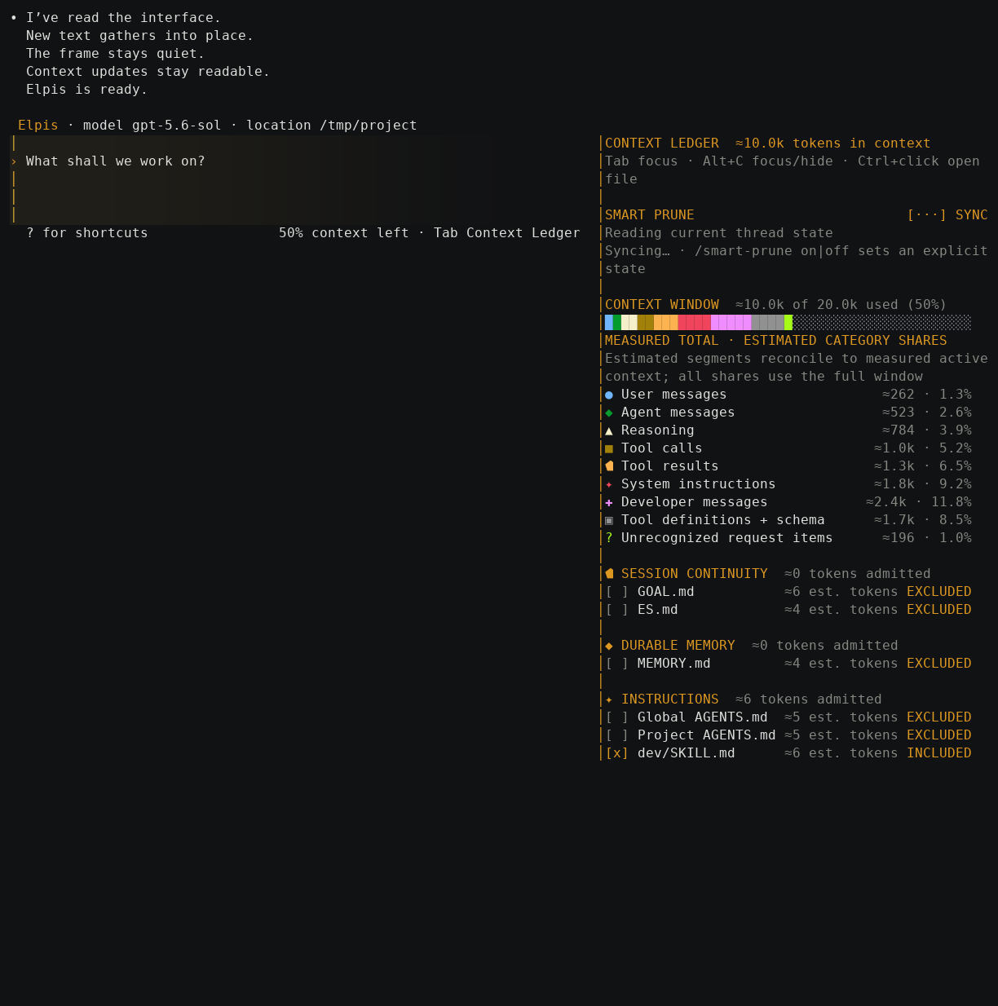Click the CONTEXT LEDGER panel title

tap(662, 143)
